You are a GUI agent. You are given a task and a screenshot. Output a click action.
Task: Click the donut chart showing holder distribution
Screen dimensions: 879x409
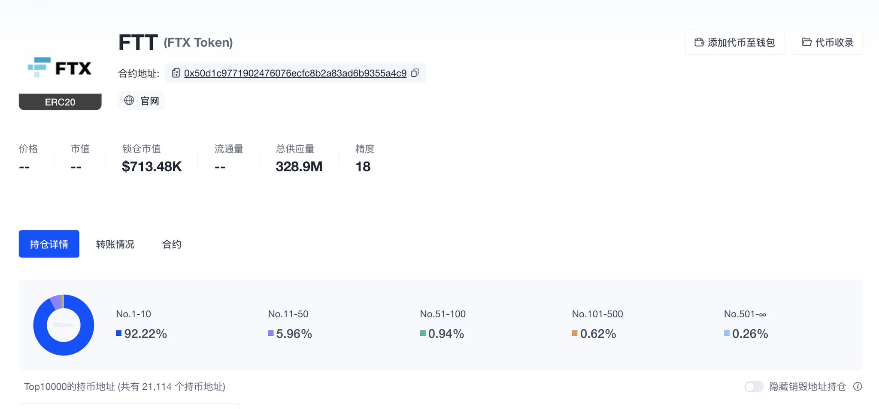(x=63, y=325)
